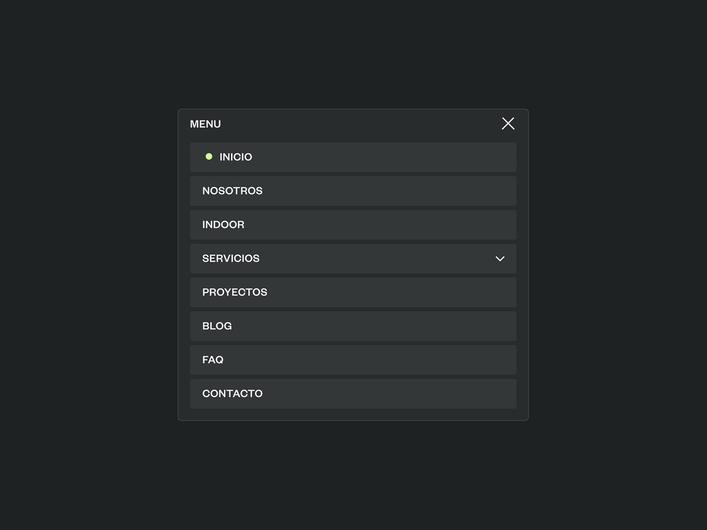
Task: Select the MENU header label
Action: tap(205, 124)
